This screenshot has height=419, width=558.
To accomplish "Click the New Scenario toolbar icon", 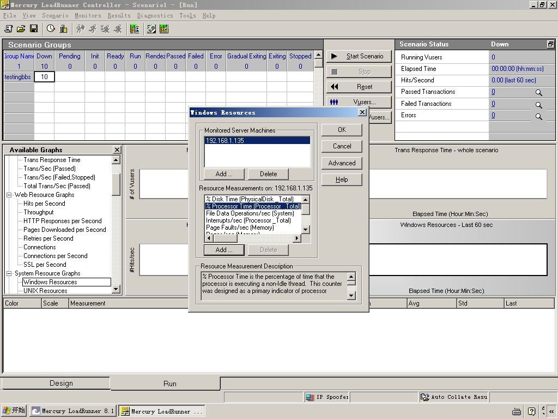I will pyautogui.click(x=9, y=29).
